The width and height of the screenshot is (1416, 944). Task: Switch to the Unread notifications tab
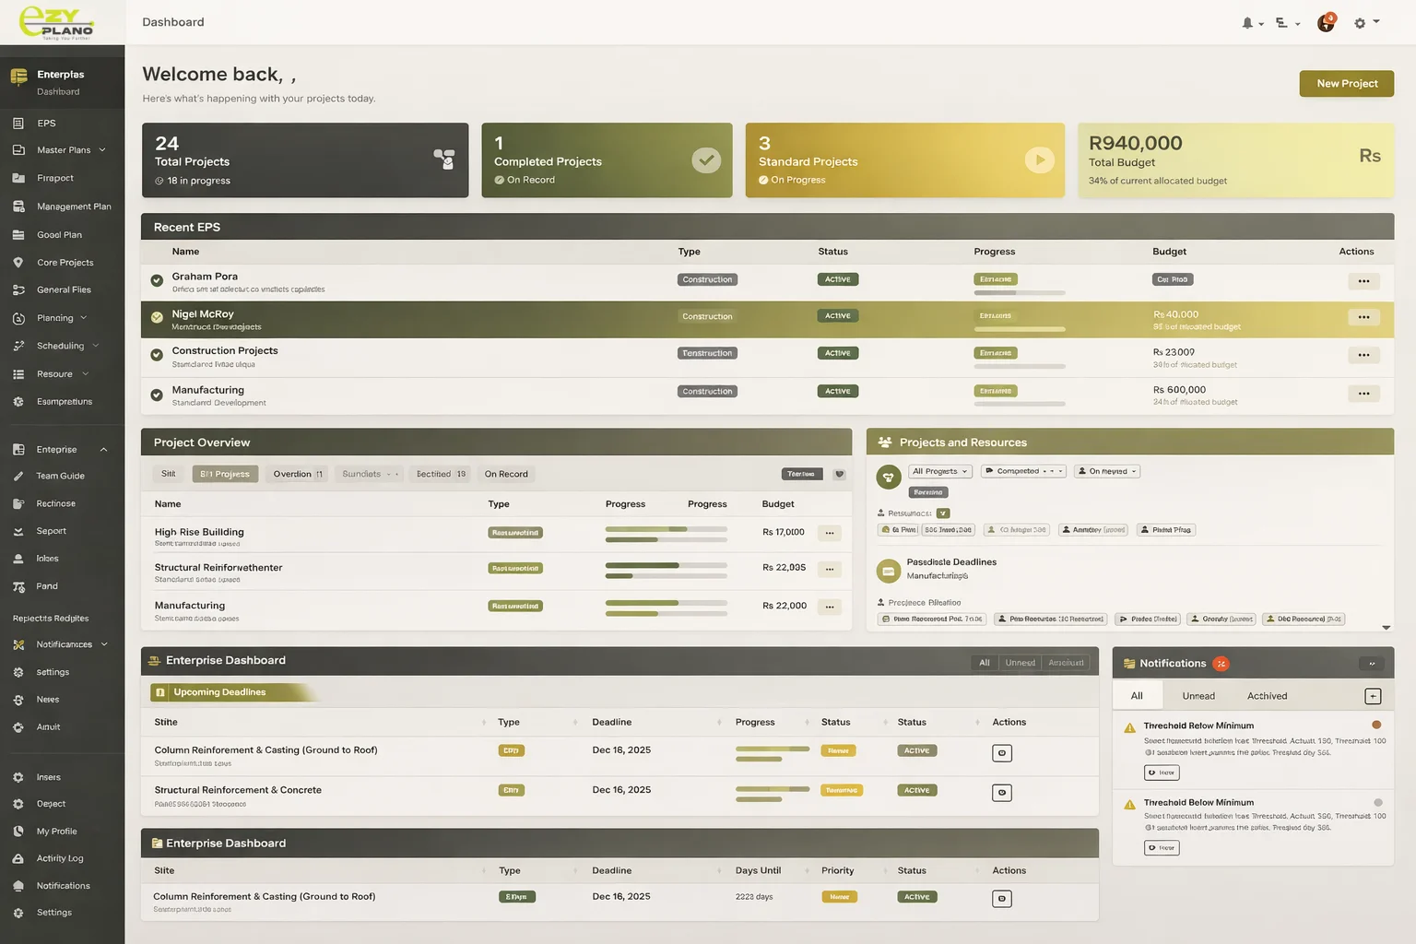(x=1198, y=696)
